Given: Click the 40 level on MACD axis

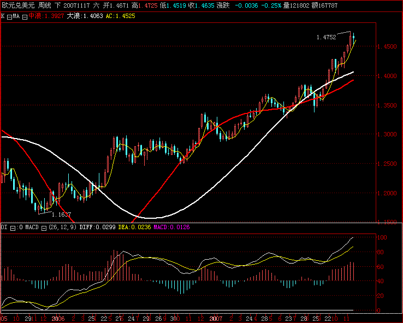Looking at the screenshot, I should click(x=380, y=281).
